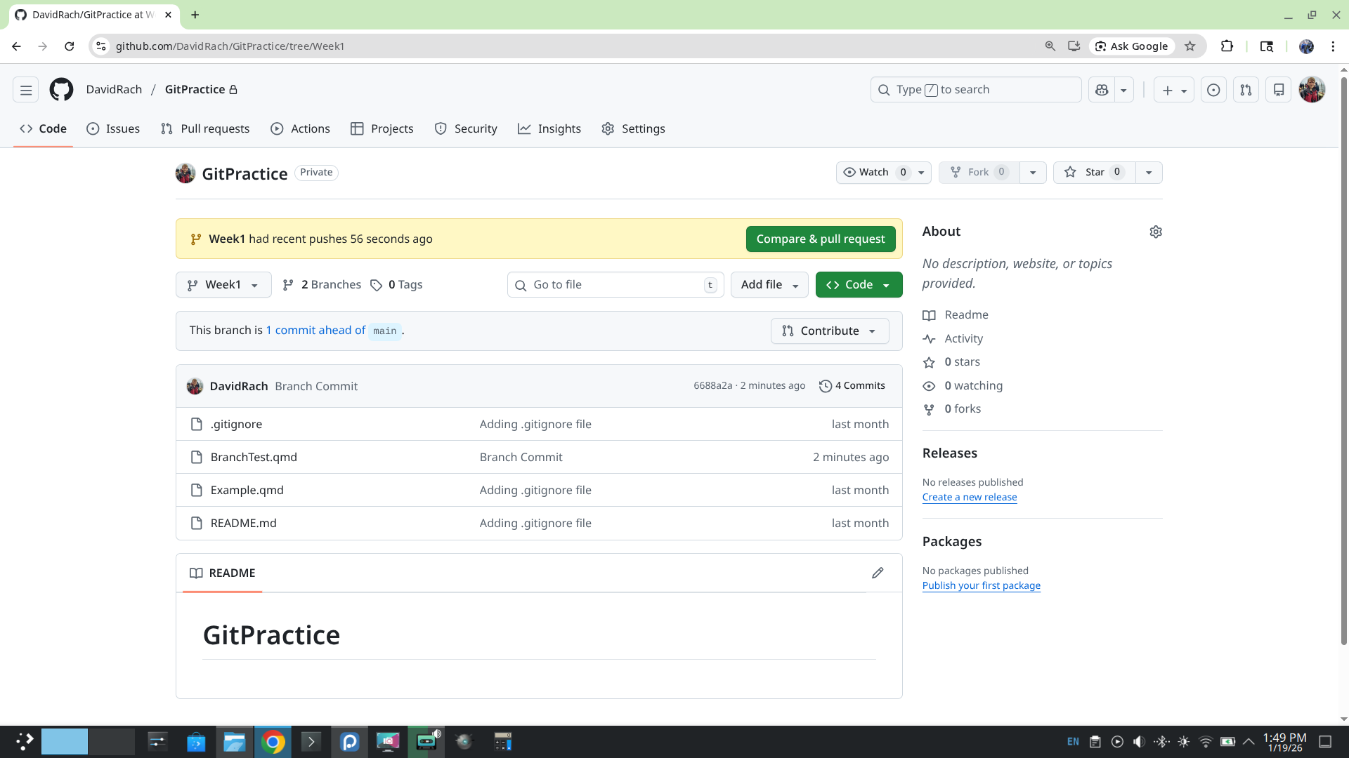Open the notifications inbox icon
Viewport: 1349px width, 758px height.
point(1279,90)
